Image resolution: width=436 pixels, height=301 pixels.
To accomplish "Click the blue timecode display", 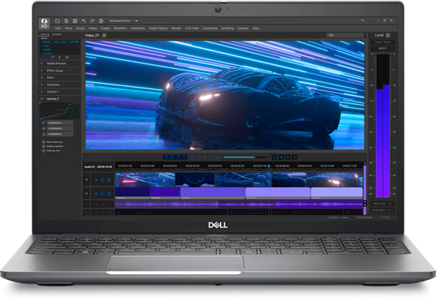I will pos(175,157).
